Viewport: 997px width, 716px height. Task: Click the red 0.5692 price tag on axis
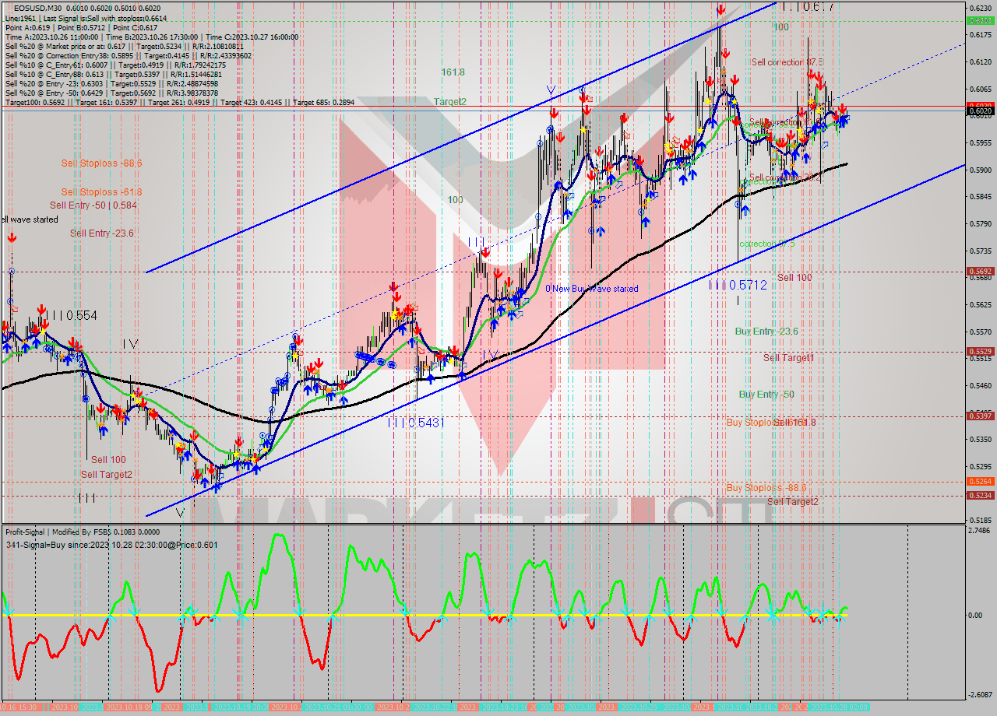tap(978, 272)
